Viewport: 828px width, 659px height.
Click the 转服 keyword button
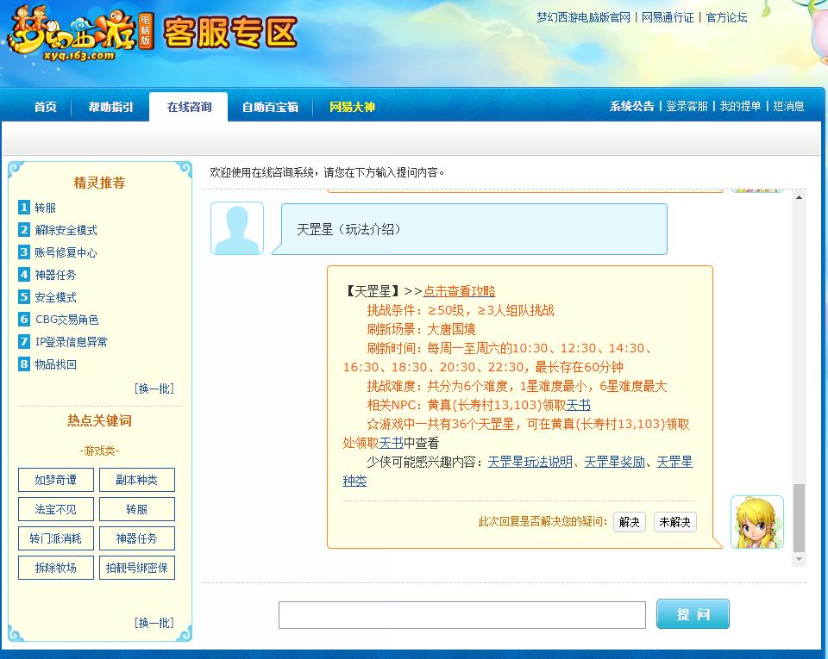[x=137, y=509]
